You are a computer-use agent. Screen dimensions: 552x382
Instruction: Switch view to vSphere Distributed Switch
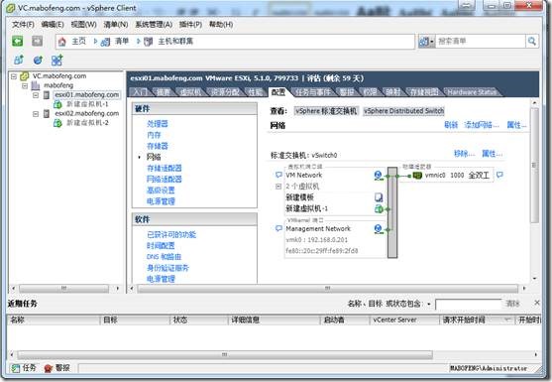pos(403,111)
